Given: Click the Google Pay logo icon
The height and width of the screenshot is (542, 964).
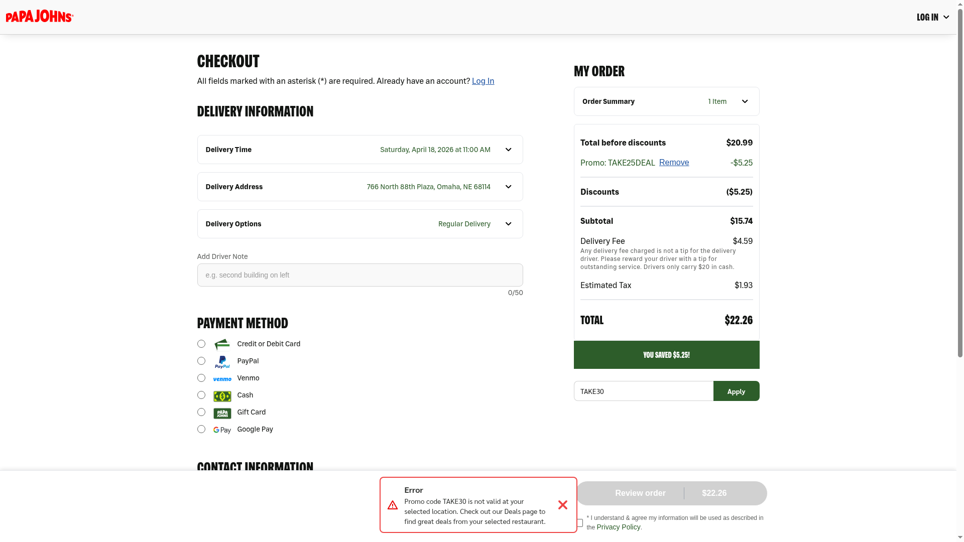Looking at the screenshot, I should coord(222,430).
